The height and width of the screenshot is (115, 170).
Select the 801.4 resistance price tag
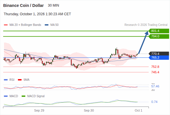click(159, 31)
